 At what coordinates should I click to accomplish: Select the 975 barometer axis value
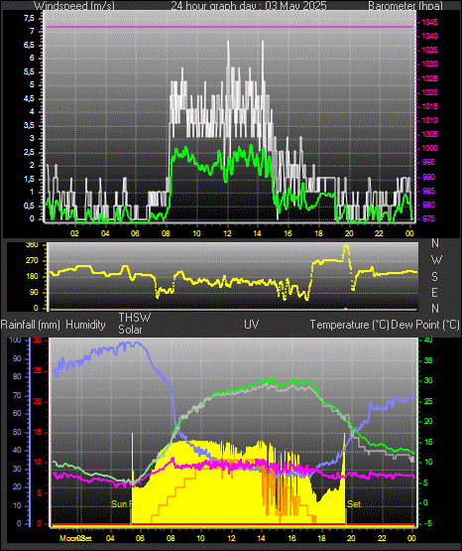tap(429, 218)
